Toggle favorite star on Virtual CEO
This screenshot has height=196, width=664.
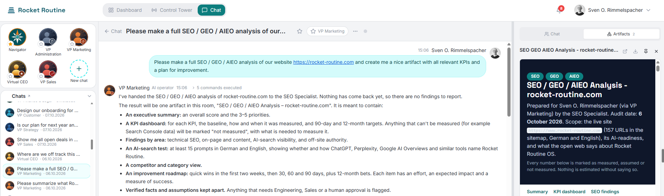(10, 76)
